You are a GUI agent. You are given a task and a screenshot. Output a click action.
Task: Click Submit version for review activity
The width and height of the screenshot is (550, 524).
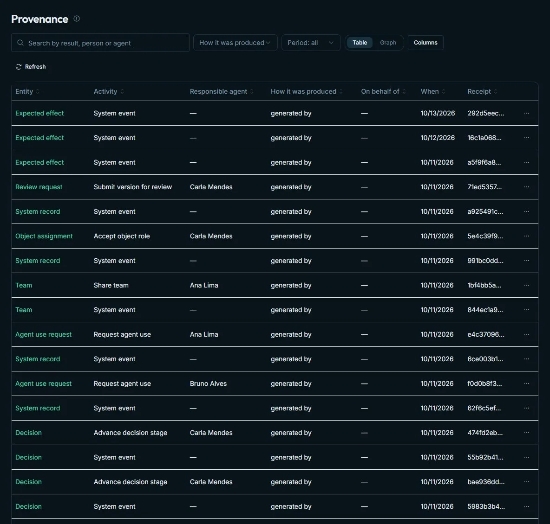click(x=132, y=187)
